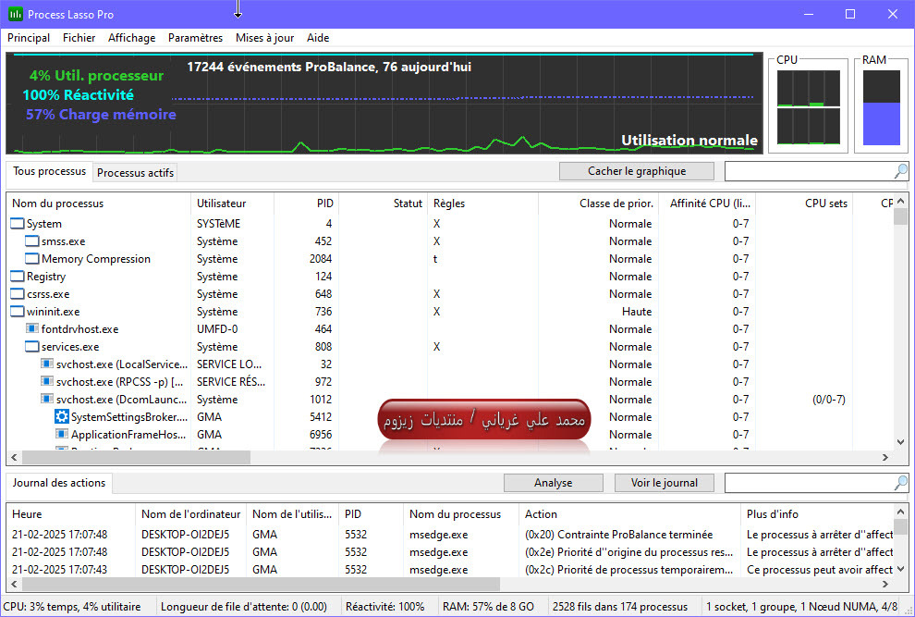Click the csrss.exe process icon
The width and height of the screenshot is (915, 617).
(18, 294)
